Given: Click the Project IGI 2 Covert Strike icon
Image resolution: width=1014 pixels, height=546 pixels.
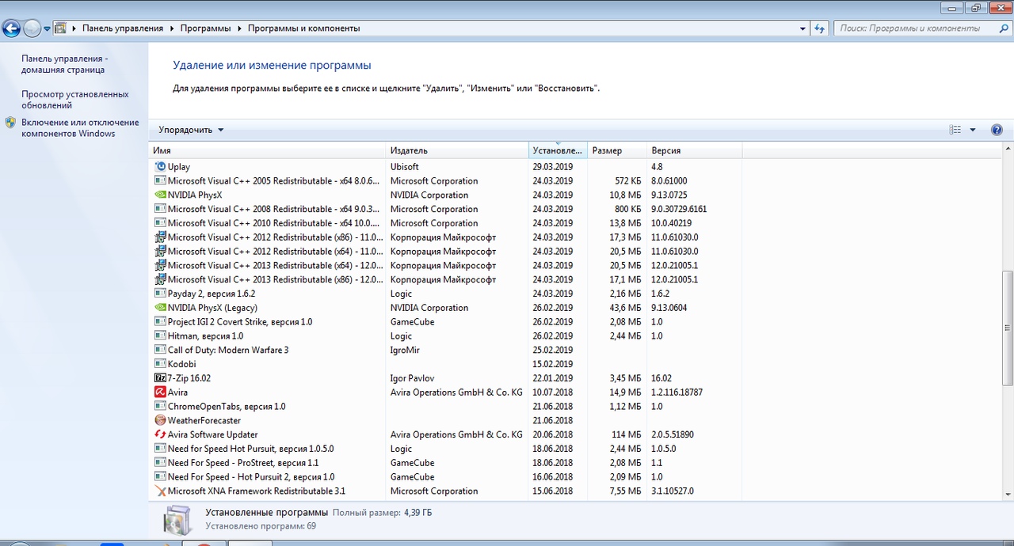Looking at the screenshot, I should (x=160, y=322).
